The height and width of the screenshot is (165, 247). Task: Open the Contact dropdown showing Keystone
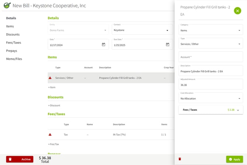pos(142,30)
